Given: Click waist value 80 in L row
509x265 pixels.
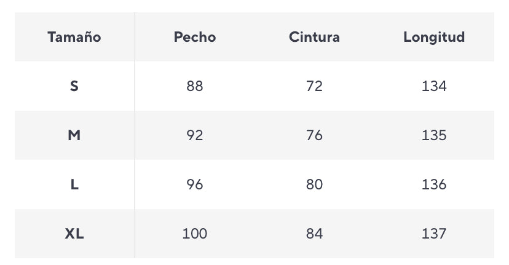Looking at the screenshot, I should point(314,184).
